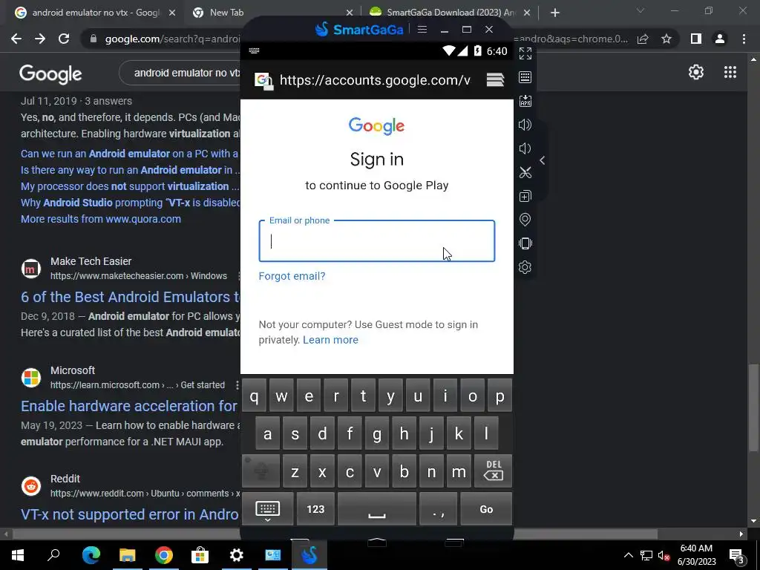Tap the period comma key

point(438,509)
